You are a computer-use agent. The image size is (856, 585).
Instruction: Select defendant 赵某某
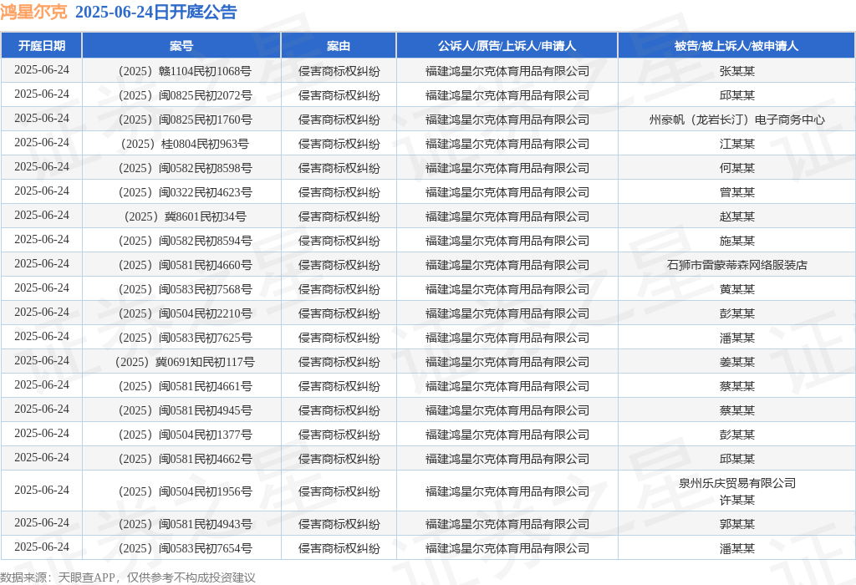pos(737,216)
